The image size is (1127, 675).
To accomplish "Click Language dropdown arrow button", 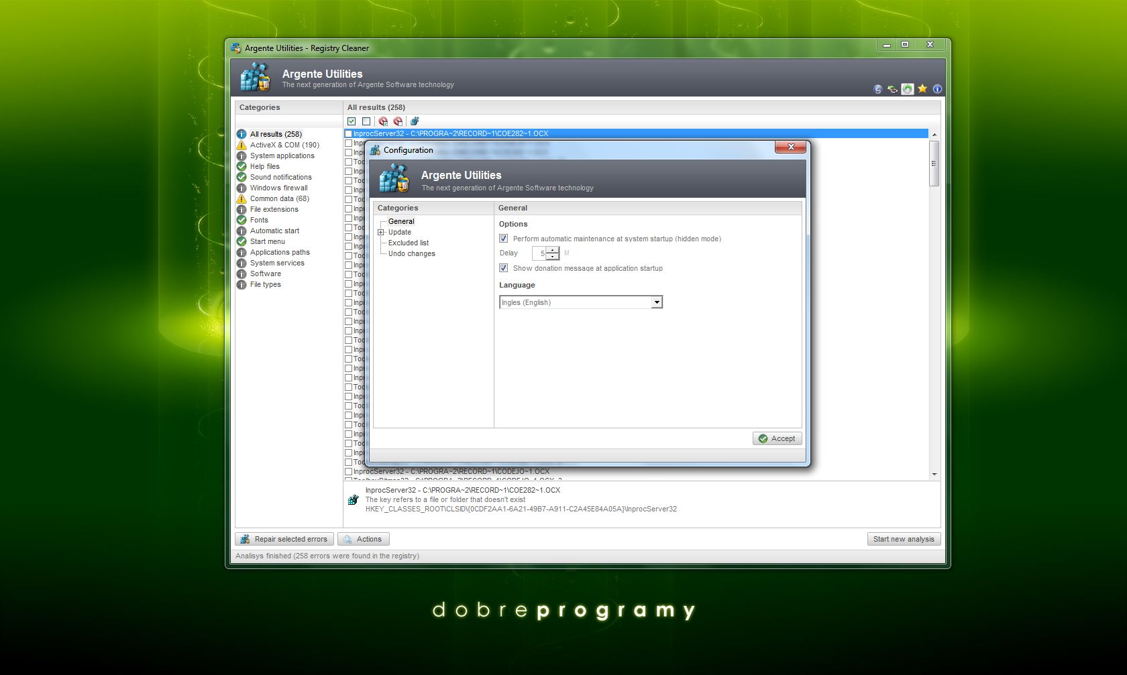I will point(657,302).
